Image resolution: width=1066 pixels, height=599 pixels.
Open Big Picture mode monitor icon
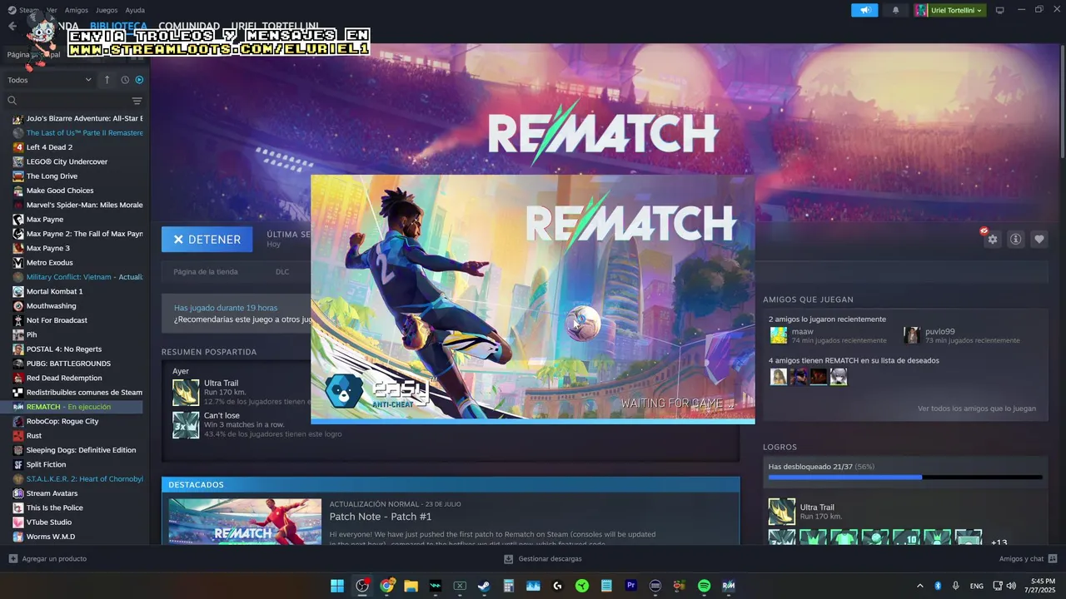pyautogui.click(x=999, y=10)
